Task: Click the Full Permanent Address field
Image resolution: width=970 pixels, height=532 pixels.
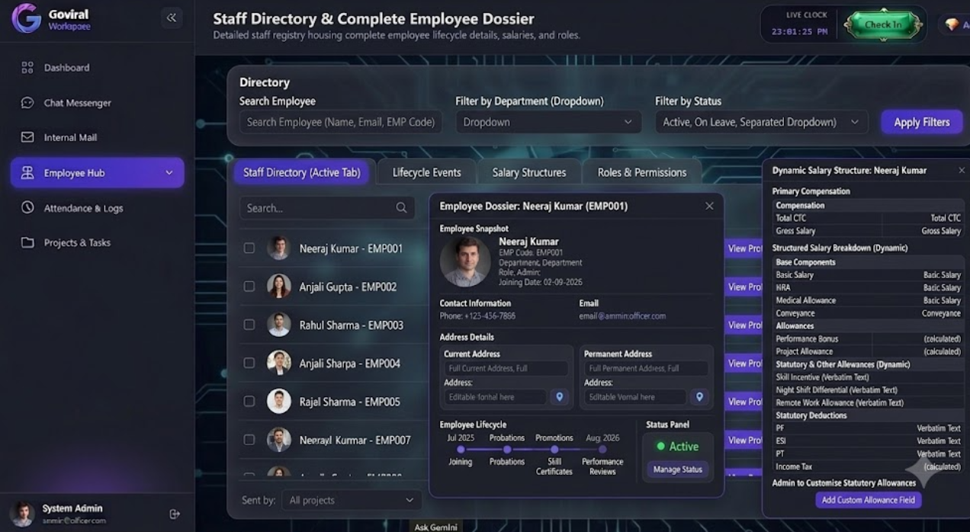Action: coord(647,369)
